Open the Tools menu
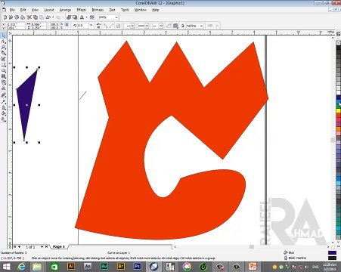The image size is (341, 272). pyautogui.click(x=125, y=10)
